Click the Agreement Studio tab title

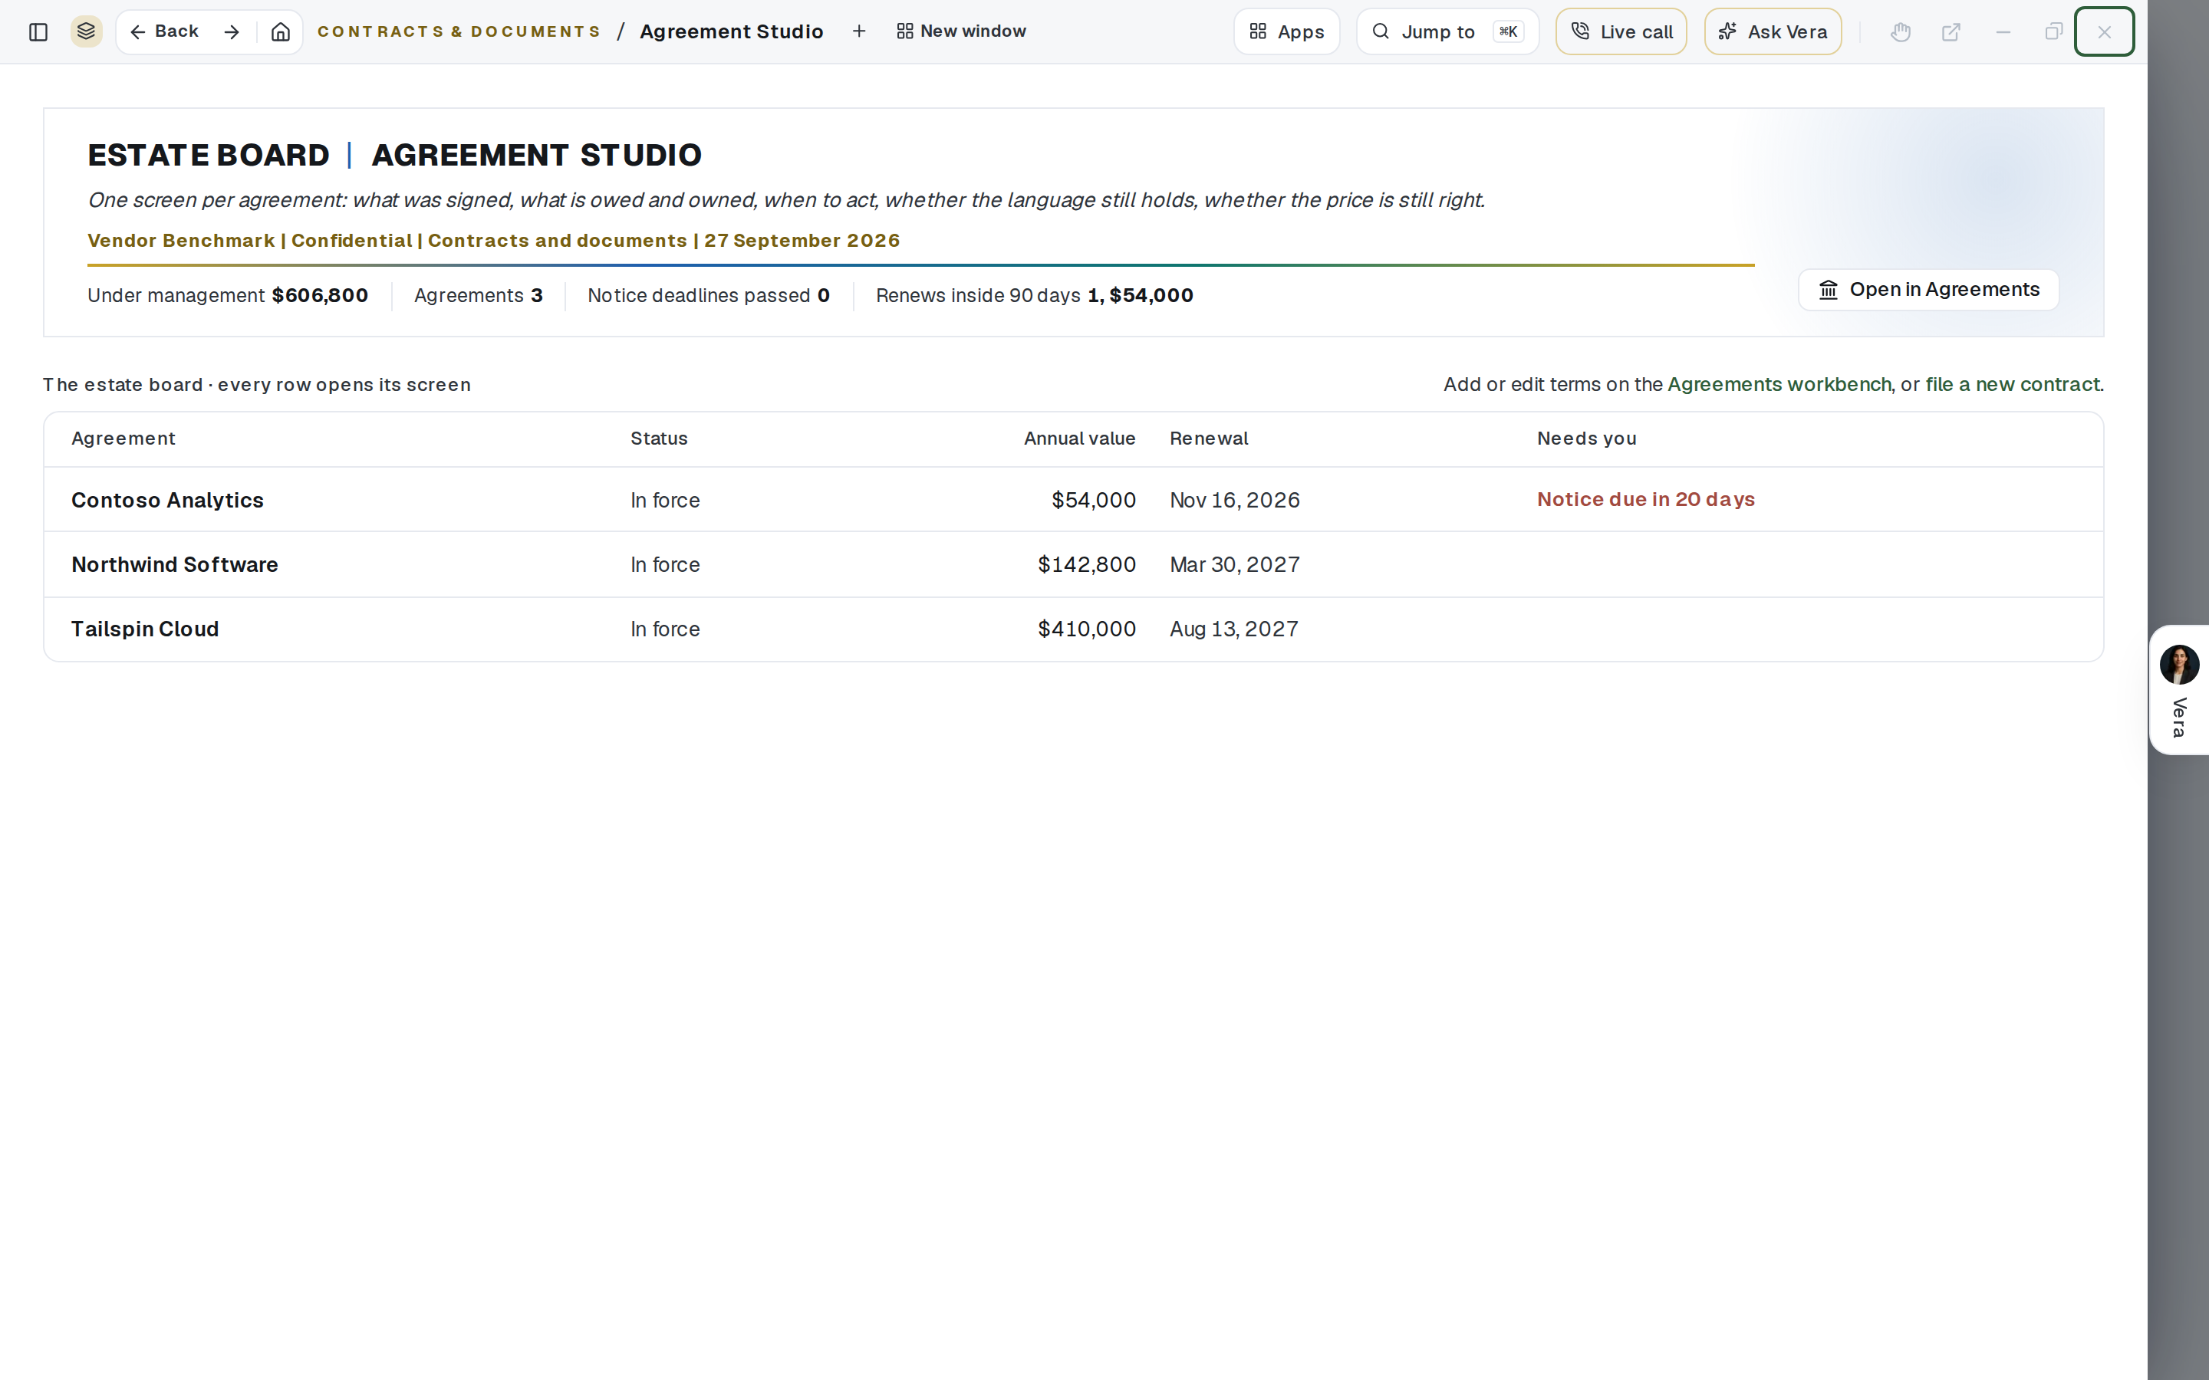tap(731, 32)
